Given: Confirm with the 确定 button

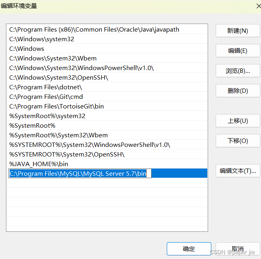Looking at the screenshot, I should click(x=189, y=249).
